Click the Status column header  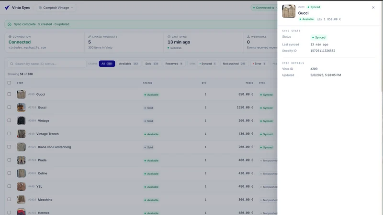[x=147, y=83]
